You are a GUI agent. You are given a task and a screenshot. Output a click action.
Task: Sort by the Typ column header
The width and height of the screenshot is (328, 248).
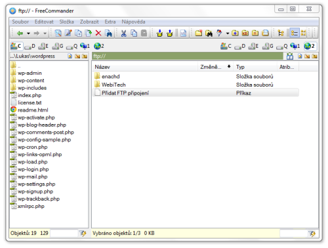click(x=256, y=67)
